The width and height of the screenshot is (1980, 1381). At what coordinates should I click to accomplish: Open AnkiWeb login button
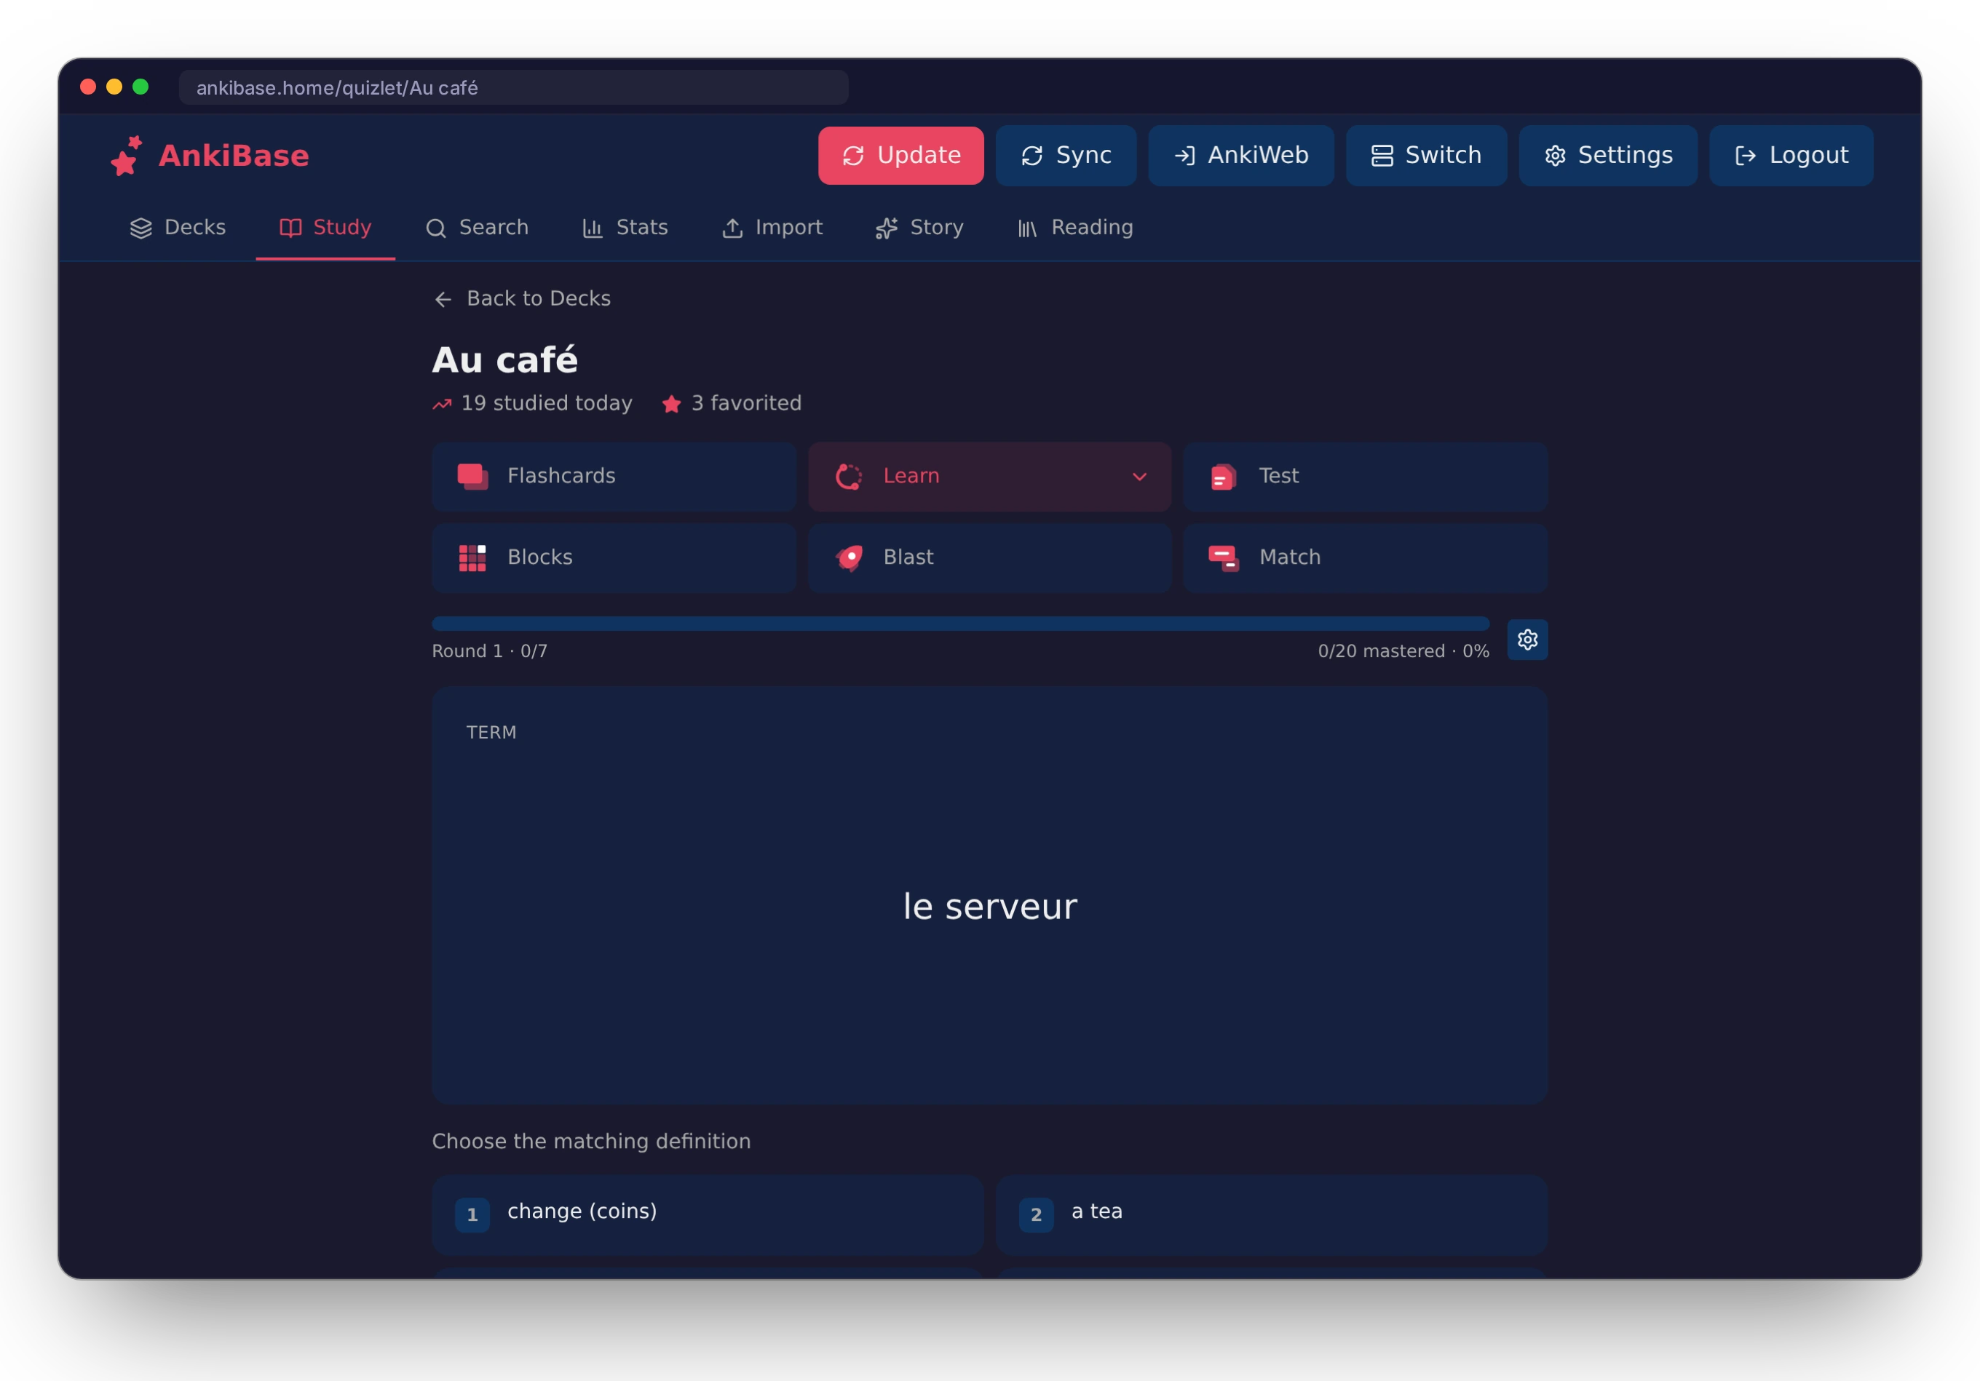1241,156
